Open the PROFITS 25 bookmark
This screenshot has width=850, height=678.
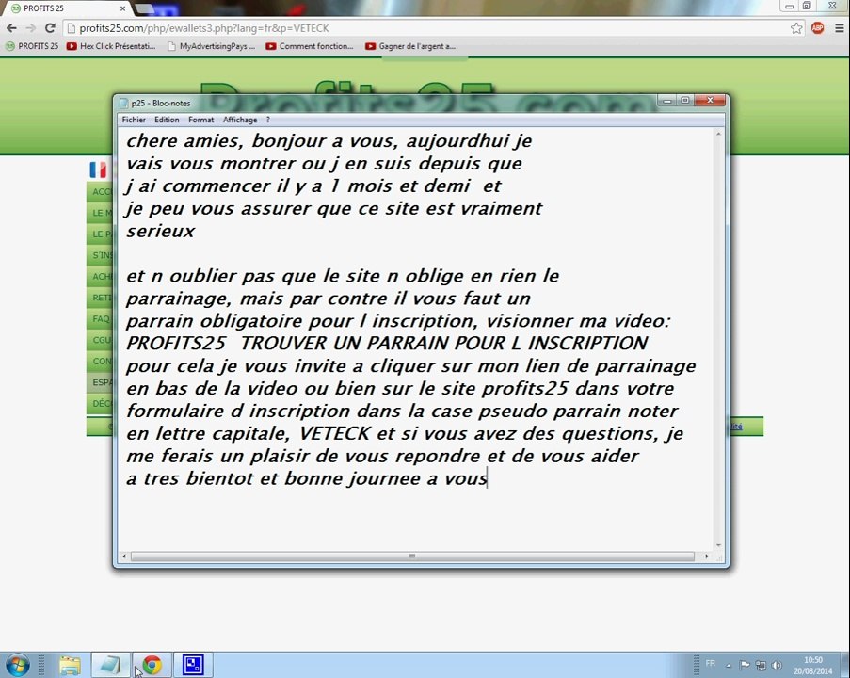32,46
